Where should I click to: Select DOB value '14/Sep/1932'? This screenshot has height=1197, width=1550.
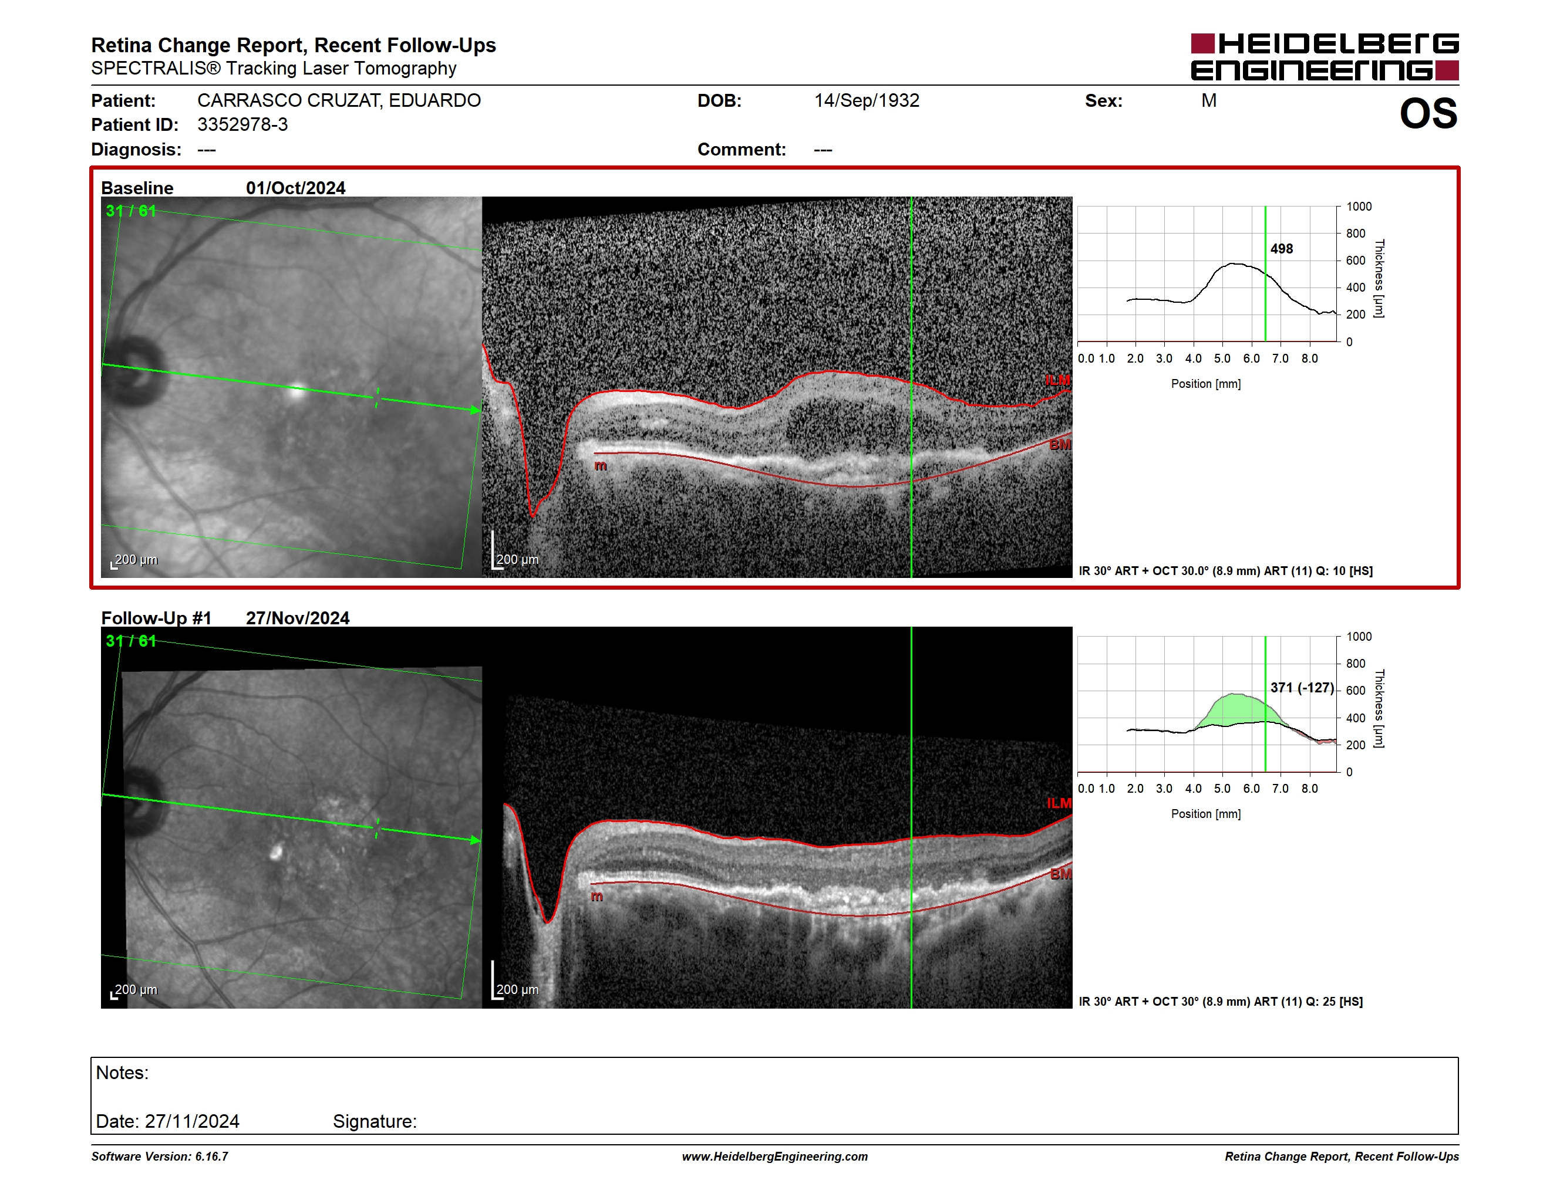(x=867, y=101)
